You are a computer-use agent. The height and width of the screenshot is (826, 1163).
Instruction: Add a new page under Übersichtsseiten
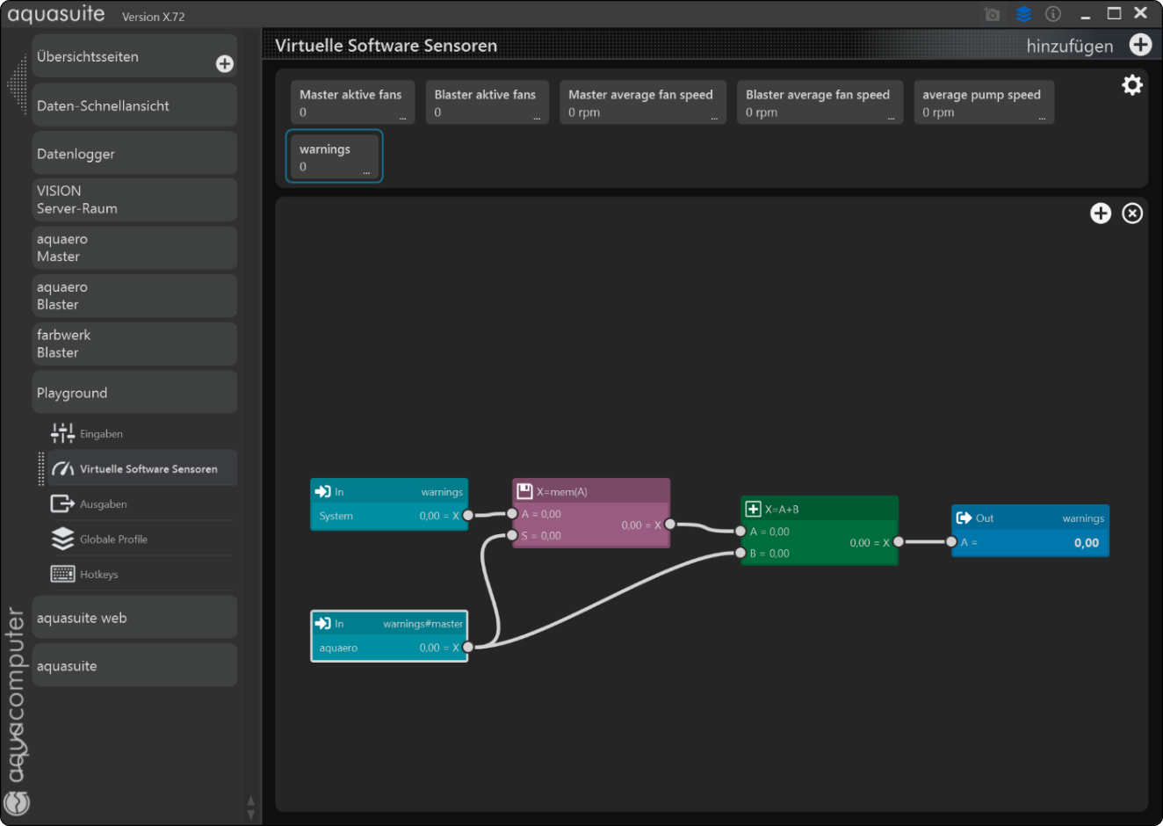[225, 63]
